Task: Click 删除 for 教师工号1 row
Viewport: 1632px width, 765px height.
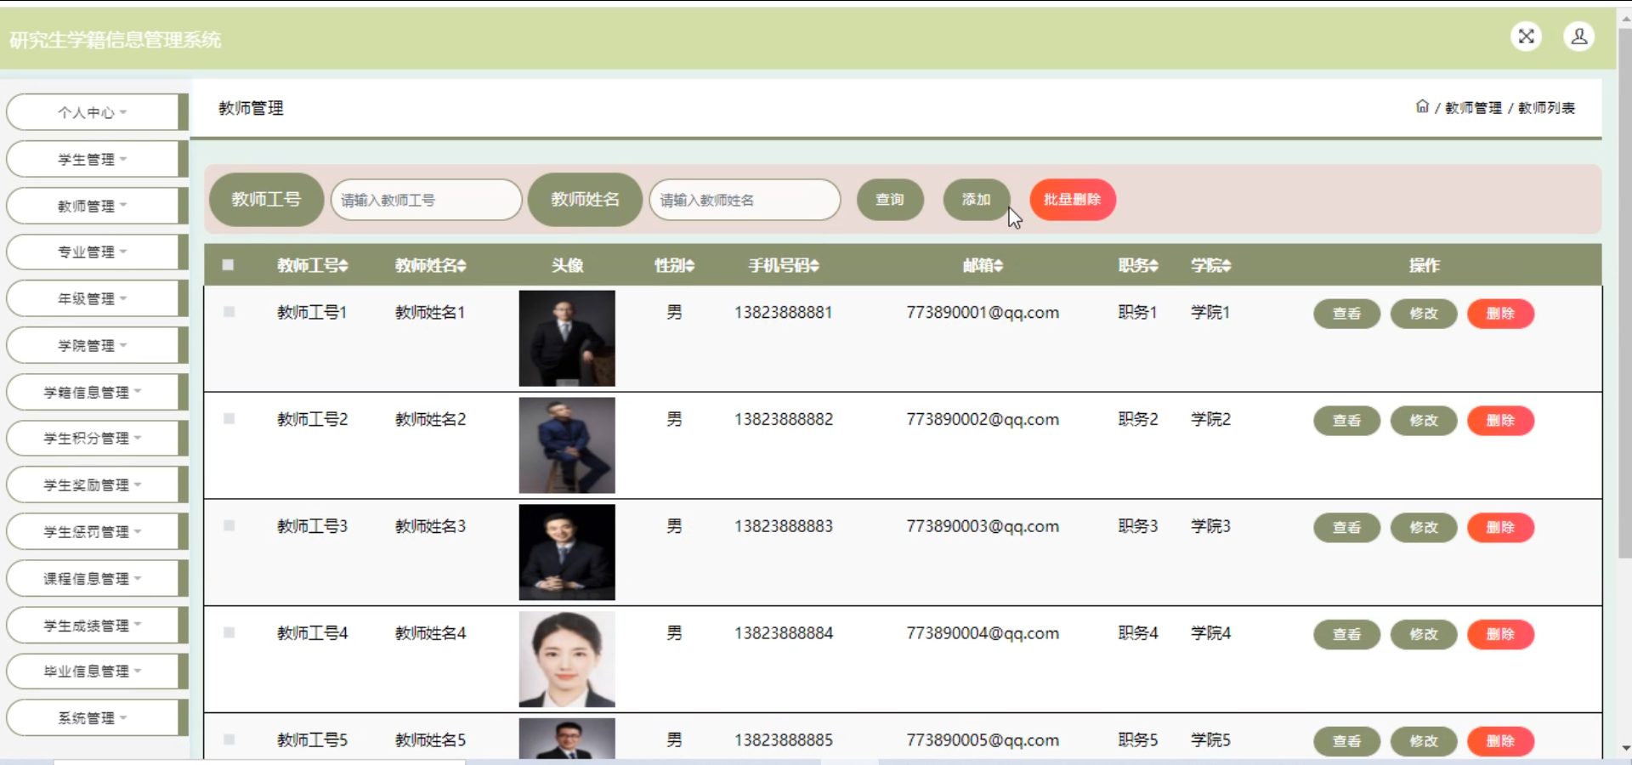Action: click(x=1501, y=314)
